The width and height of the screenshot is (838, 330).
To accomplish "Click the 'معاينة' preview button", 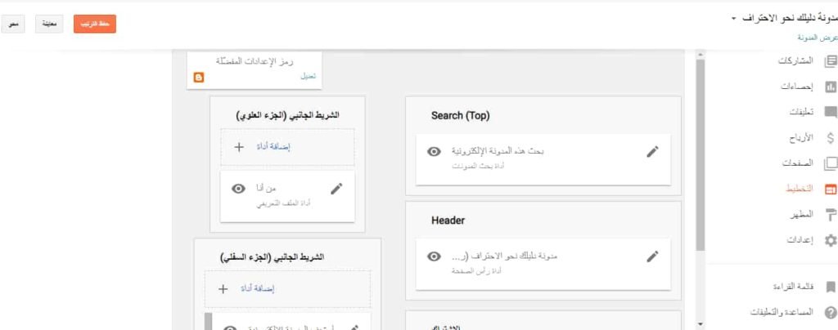I will pos(49,24).
